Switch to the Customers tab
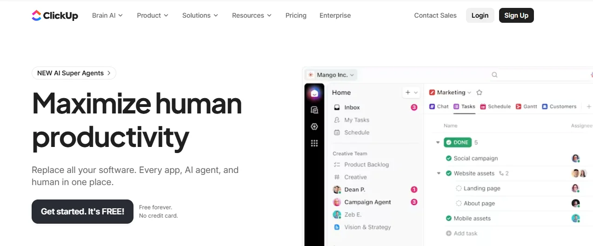The image size is (593, 246). 560,106
